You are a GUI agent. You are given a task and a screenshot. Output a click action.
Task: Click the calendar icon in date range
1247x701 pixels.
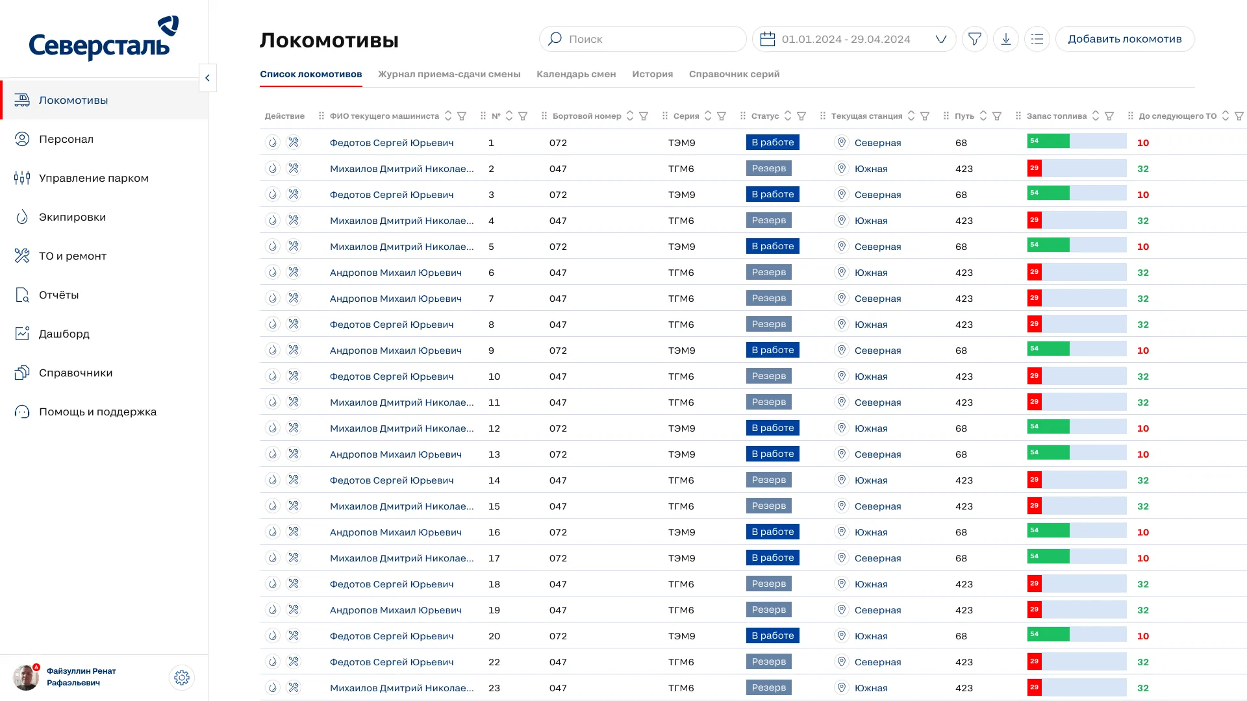(x=768, y=39)
